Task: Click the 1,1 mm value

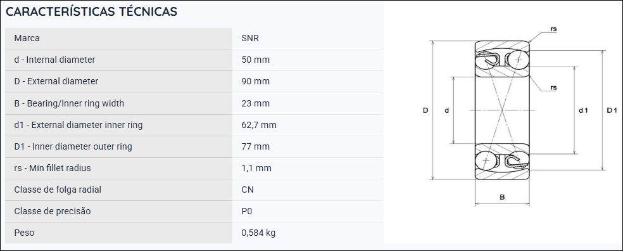Action: pos(256,168)
